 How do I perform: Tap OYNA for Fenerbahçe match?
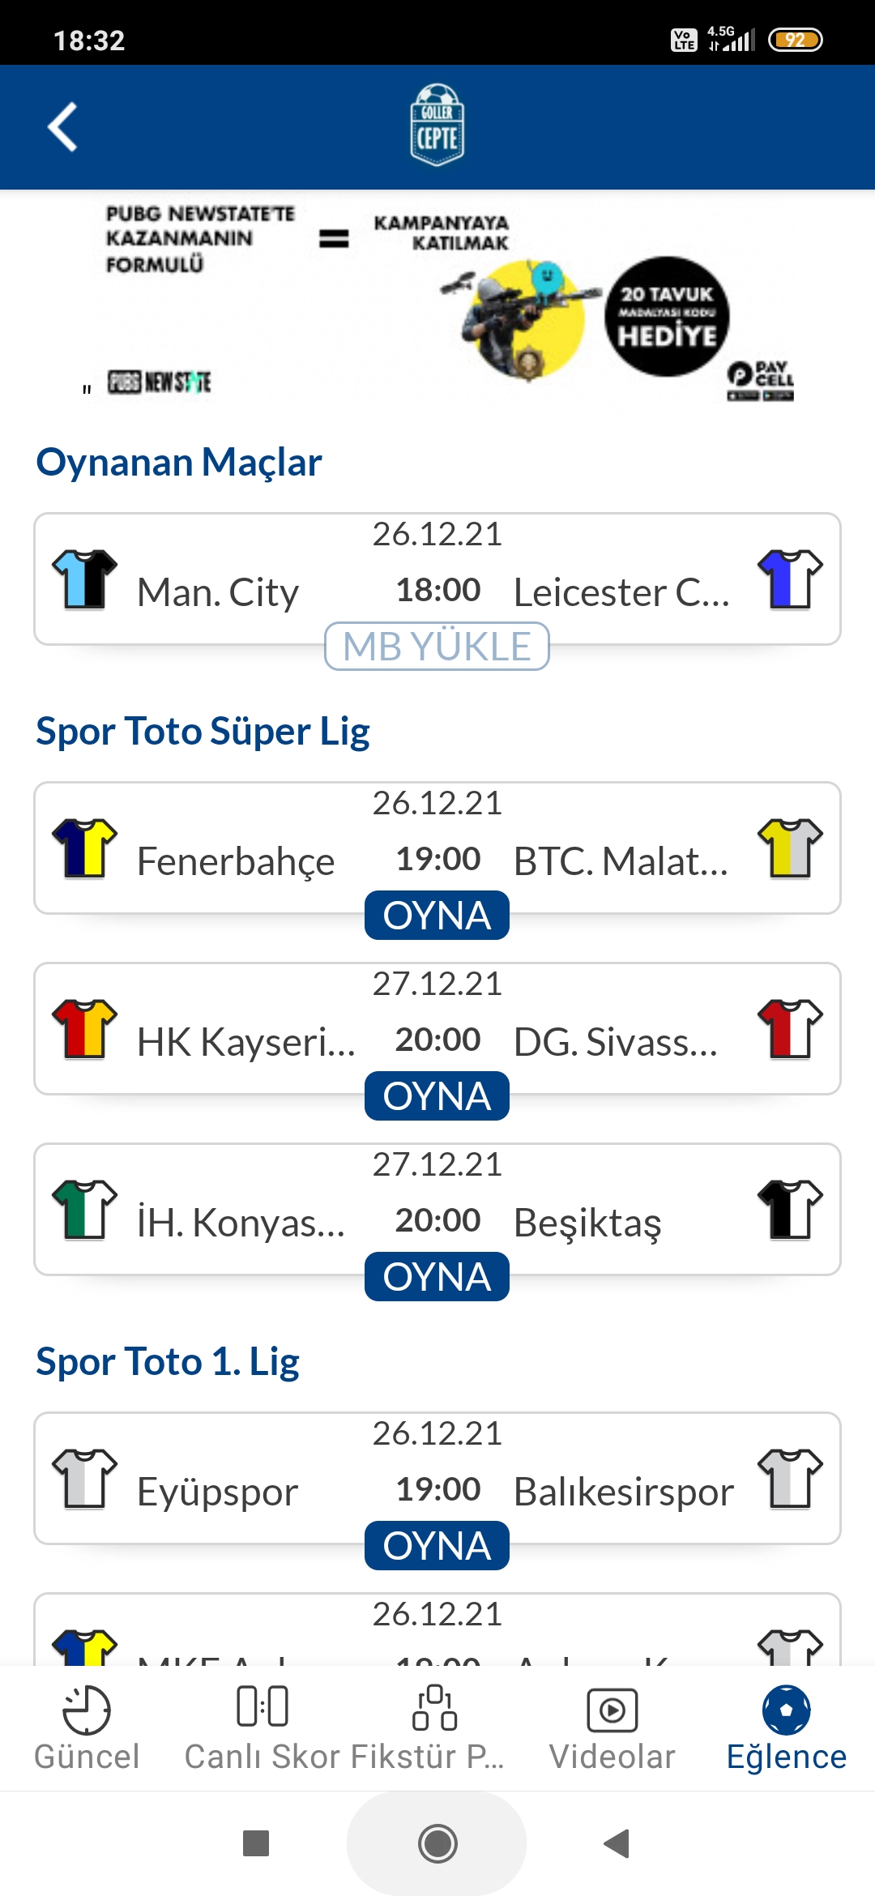[x=437, y=916]
